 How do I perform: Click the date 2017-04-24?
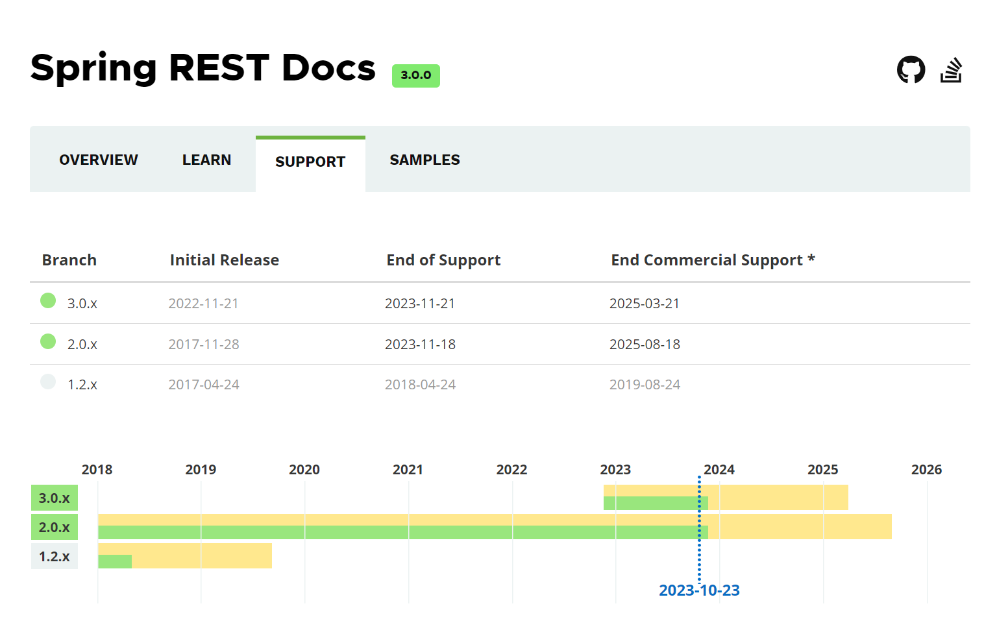204,385
